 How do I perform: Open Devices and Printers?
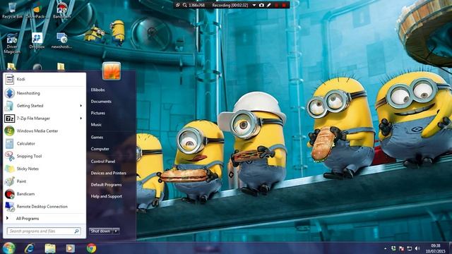point(109,173)
